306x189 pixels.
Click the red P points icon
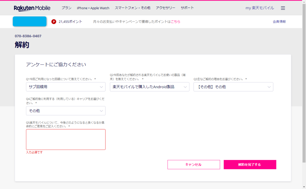click(x=54, y=21)
